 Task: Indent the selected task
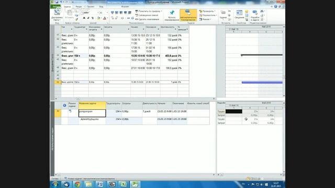117,18
